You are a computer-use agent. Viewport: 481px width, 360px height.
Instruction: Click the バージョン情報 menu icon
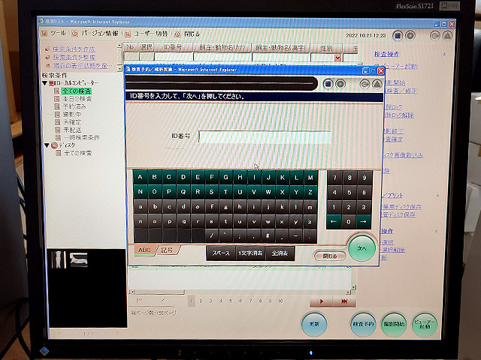click(x=75, y=33)
